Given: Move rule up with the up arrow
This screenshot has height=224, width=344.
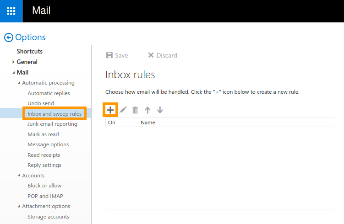Looking at the screenshot, I should [147, 110].
